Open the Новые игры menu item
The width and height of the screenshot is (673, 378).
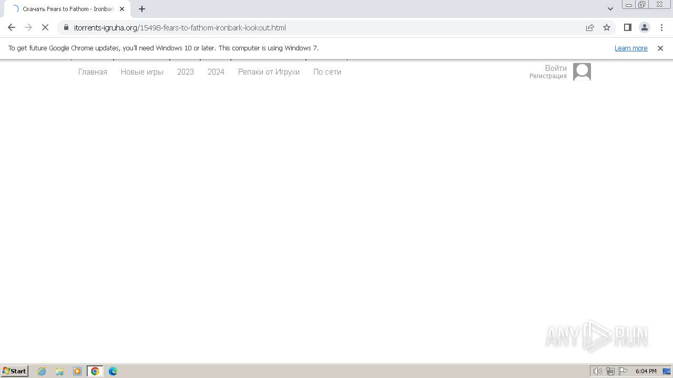tap(142, 72)
